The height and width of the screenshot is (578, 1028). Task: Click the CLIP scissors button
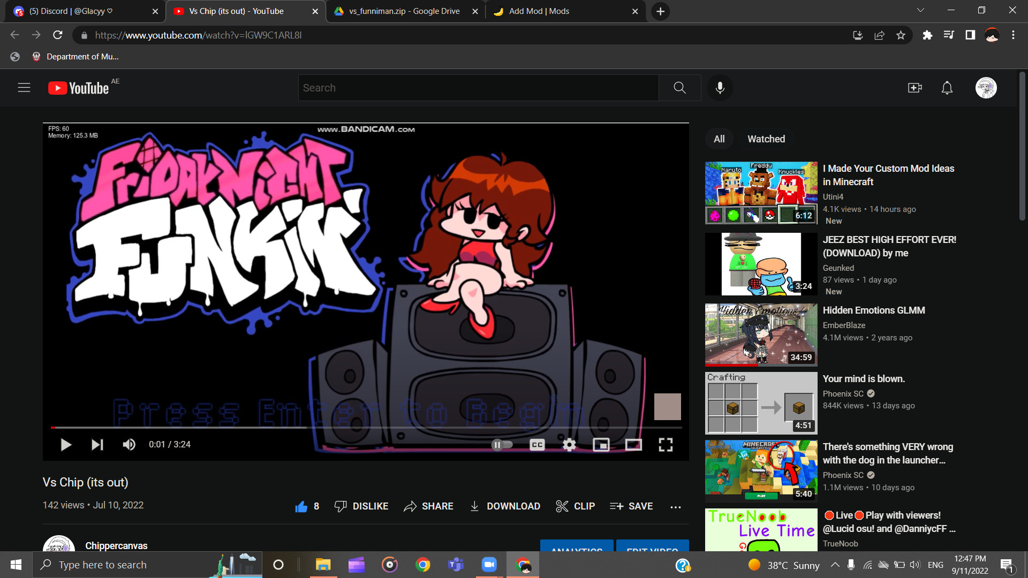pos(576,506)
